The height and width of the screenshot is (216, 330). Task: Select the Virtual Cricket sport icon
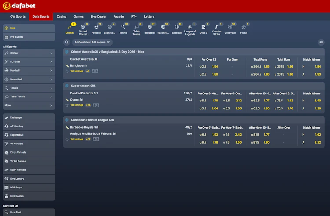[x=83, y=29]
